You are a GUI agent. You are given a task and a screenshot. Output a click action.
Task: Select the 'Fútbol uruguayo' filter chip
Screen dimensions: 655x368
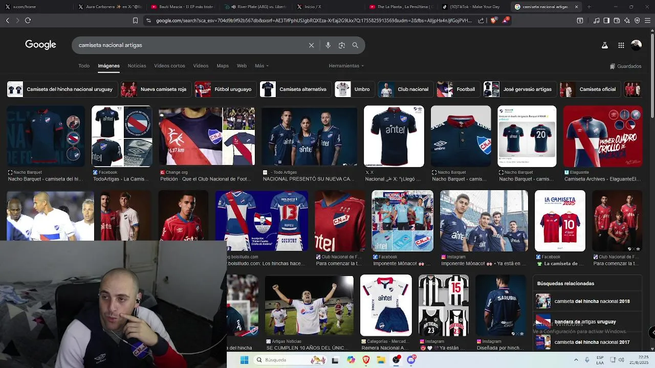tap(226, 89)
